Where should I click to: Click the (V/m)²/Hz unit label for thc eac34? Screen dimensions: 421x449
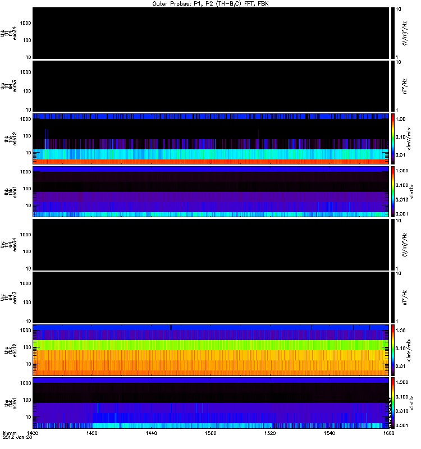(x=405, y=245)
